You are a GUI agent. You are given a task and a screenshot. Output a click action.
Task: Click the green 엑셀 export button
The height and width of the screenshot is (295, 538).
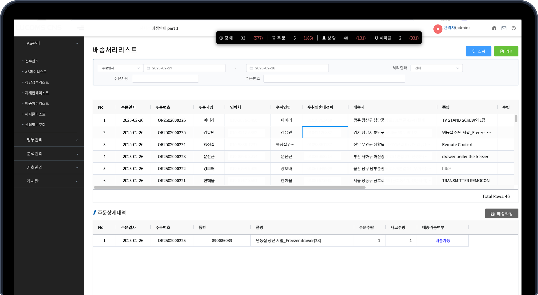pos(506,51)
